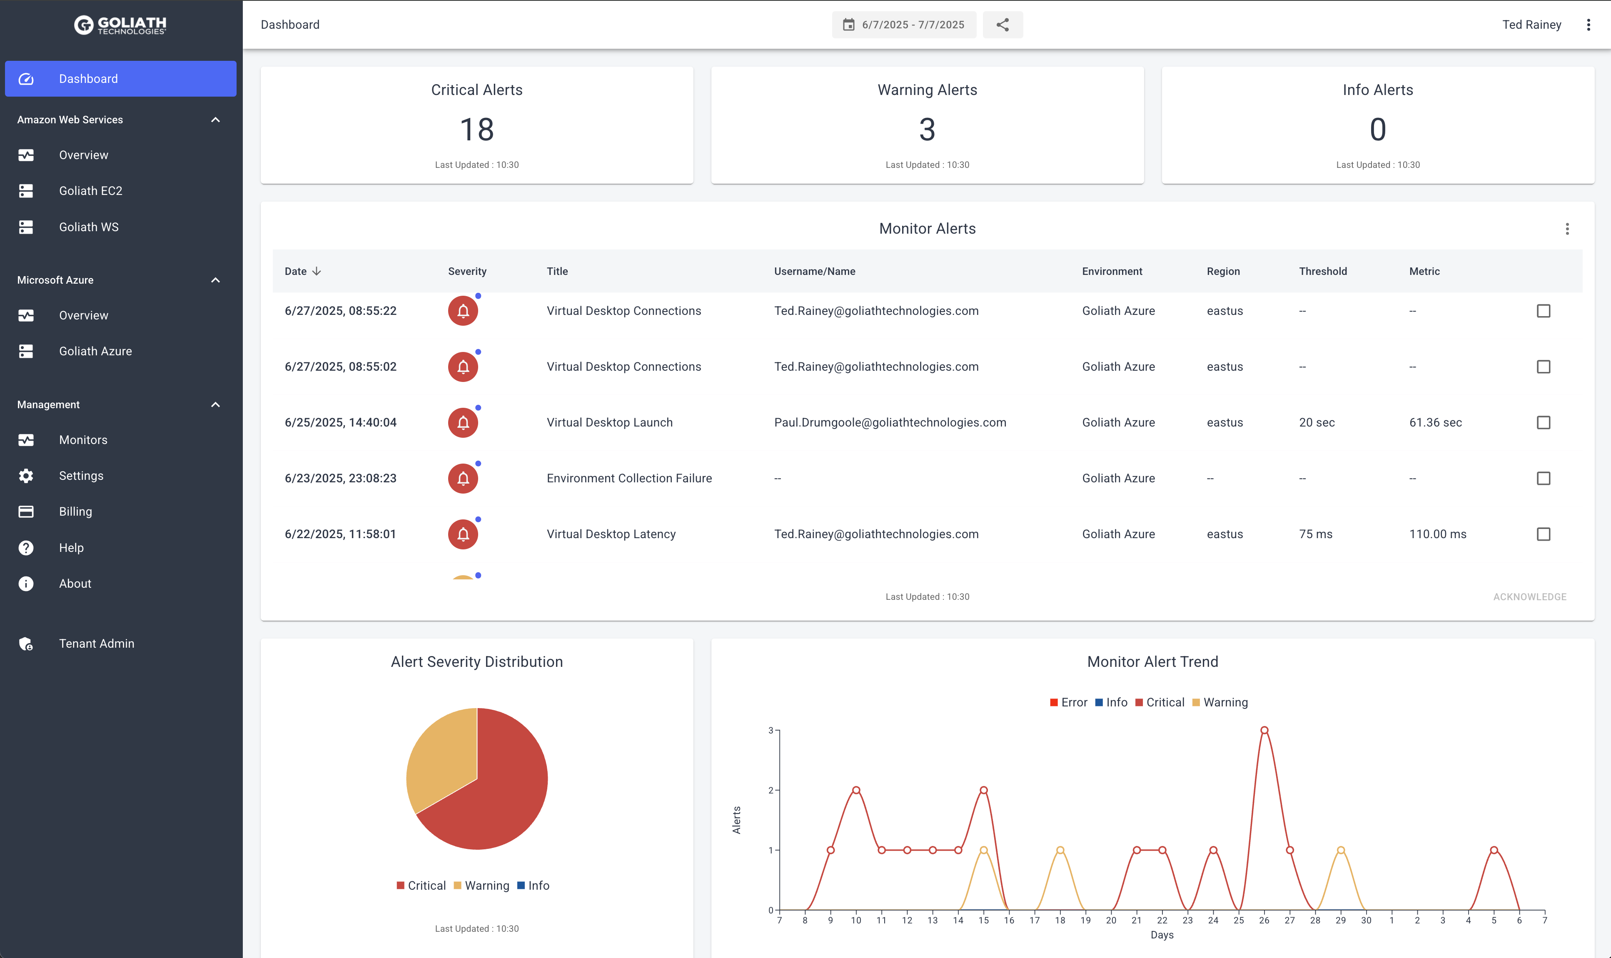Click the Environment column header
The height and width of the screenshot is (958, 1611).
click(x=1112, y=271)
